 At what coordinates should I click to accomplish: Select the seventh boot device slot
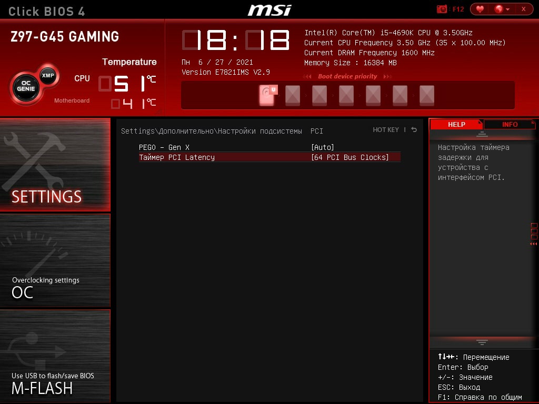point(426,95)
